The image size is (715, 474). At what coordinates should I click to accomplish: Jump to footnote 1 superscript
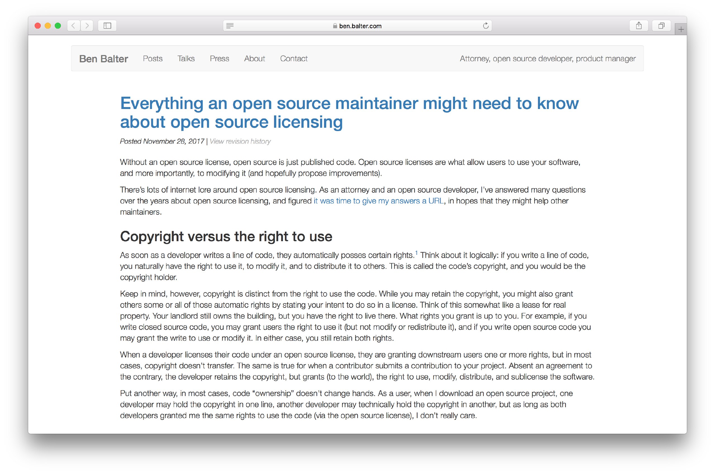[416, 253]
